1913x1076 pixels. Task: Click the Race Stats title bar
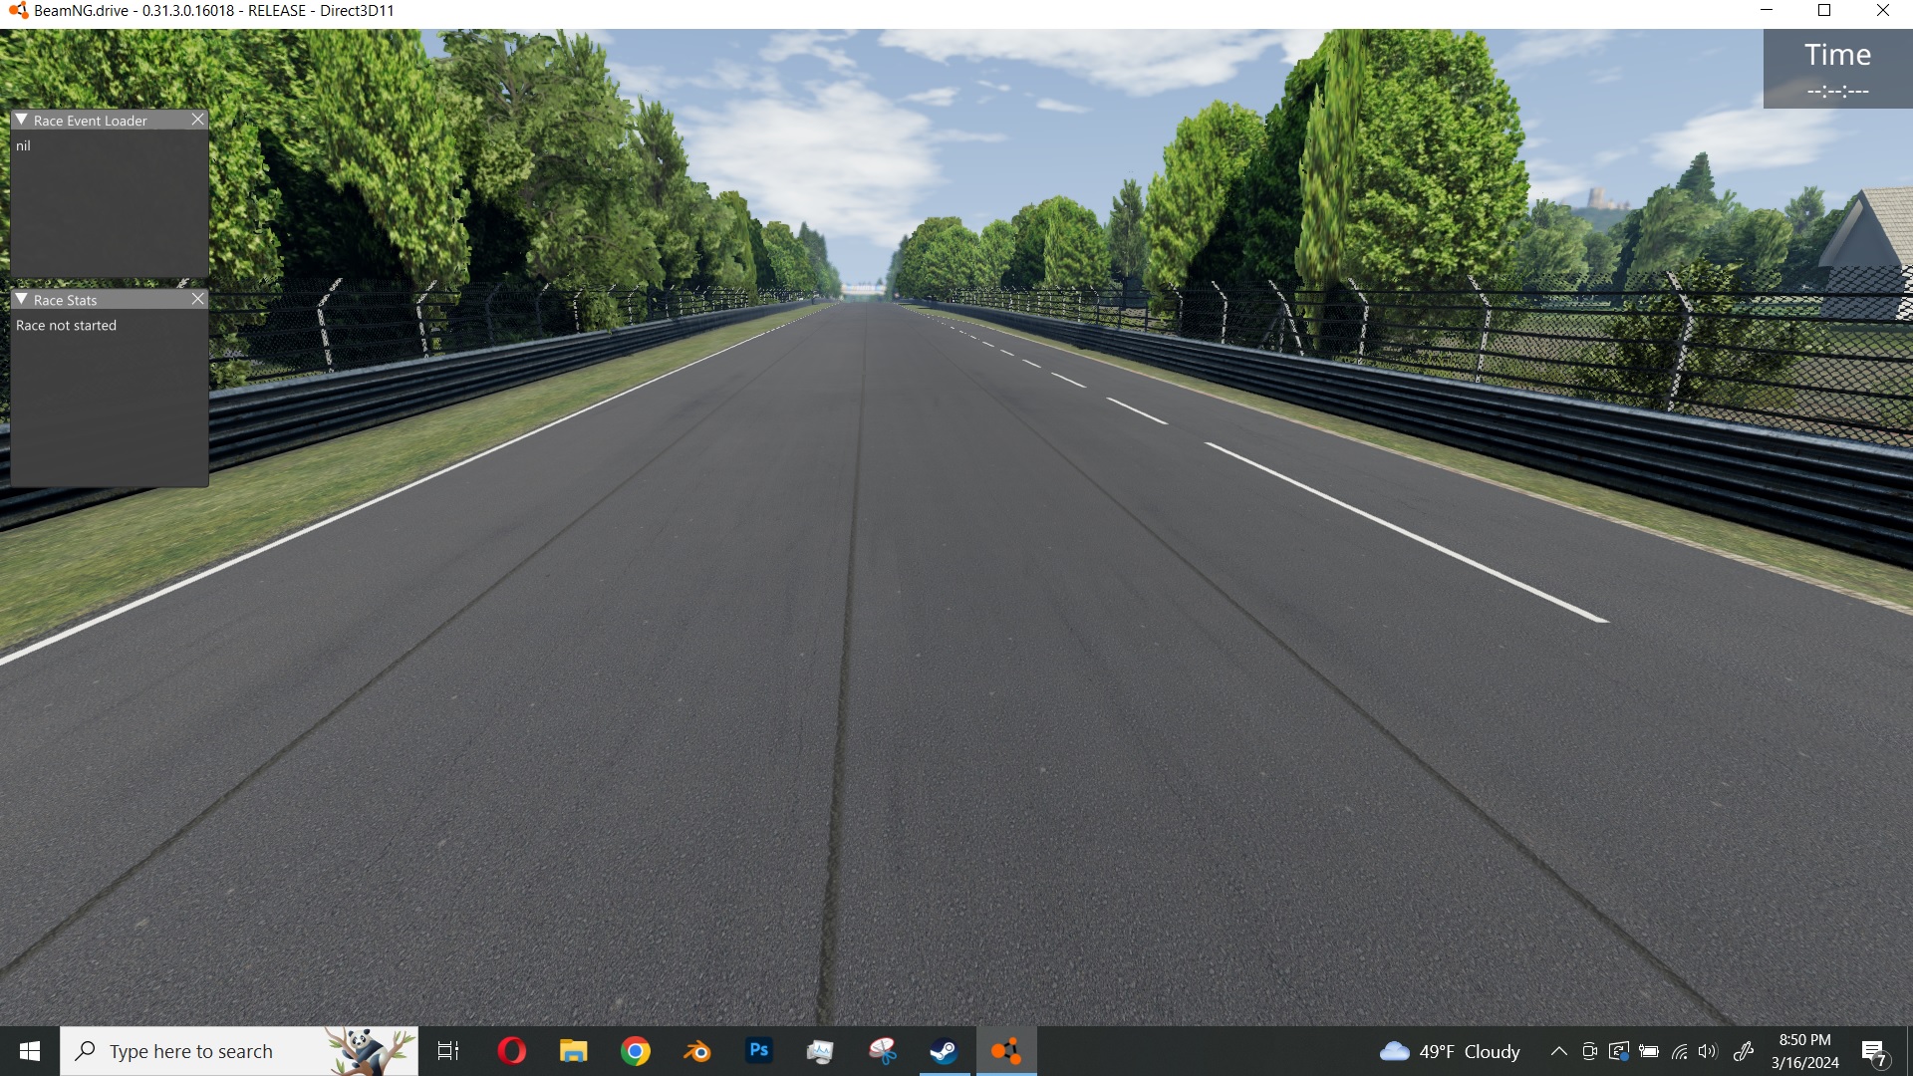[x=110, y=300]
